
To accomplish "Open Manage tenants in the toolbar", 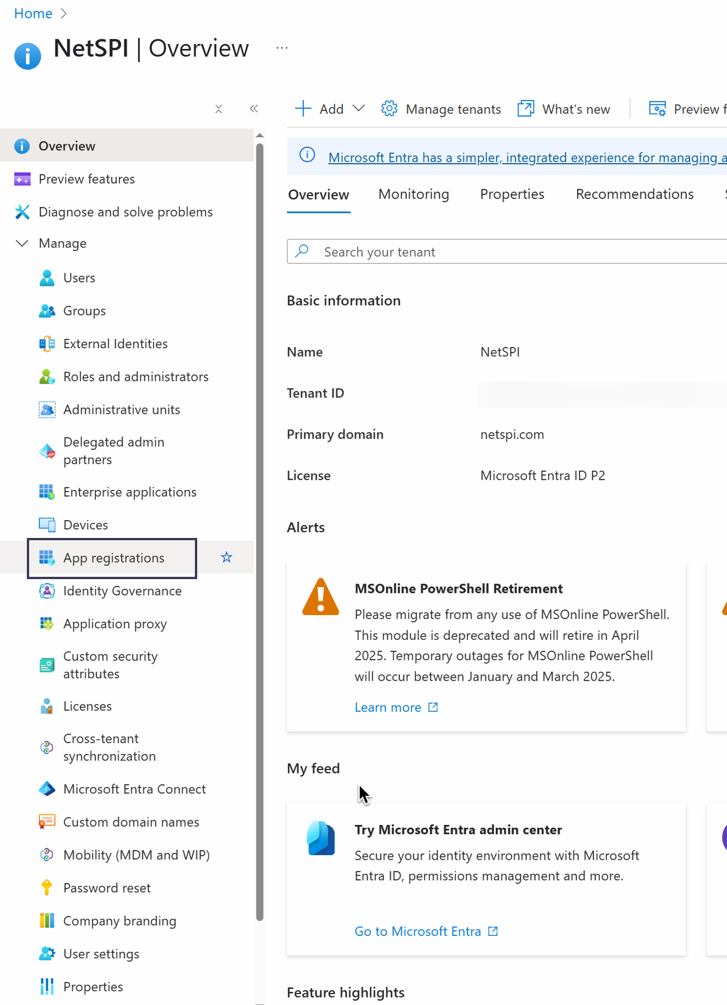I will (x=441, y=109).
